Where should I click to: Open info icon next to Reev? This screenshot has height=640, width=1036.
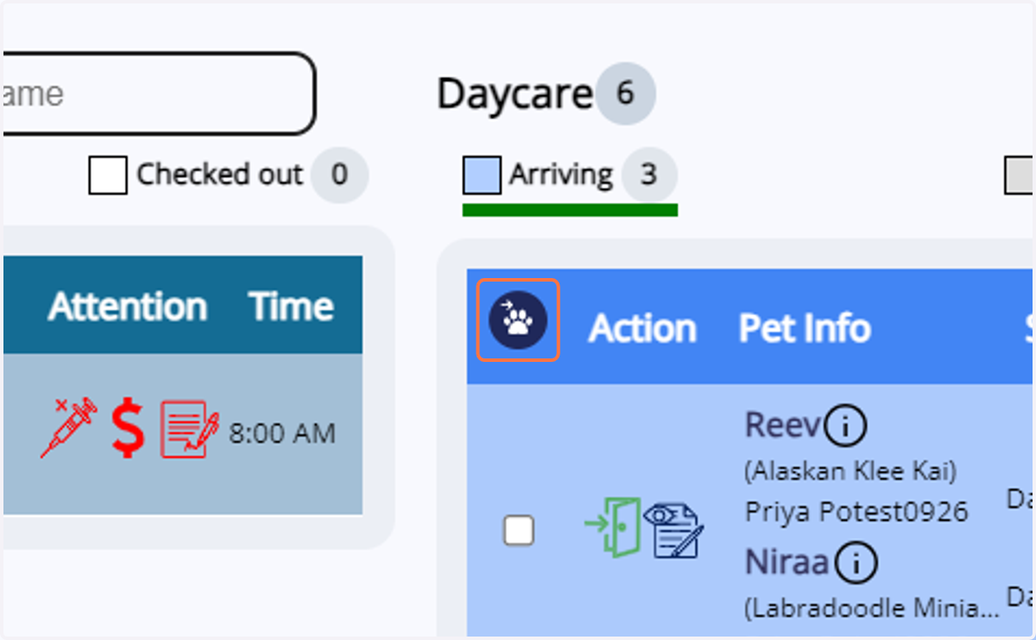tap(845, 425)
